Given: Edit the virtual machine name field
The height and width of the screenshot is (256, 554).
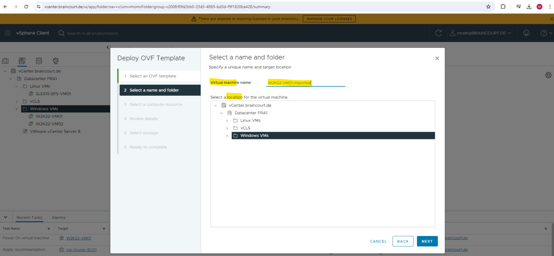Looking at the screenshot, I should [305, 82].
